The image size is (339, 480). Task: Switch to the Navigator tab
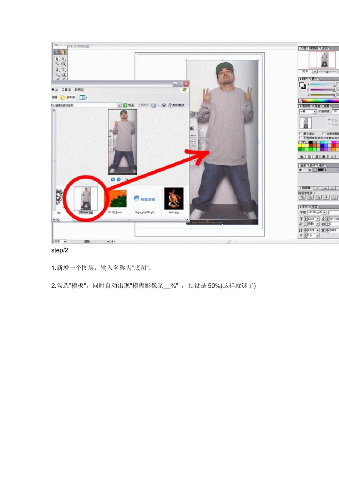[313, 48]
